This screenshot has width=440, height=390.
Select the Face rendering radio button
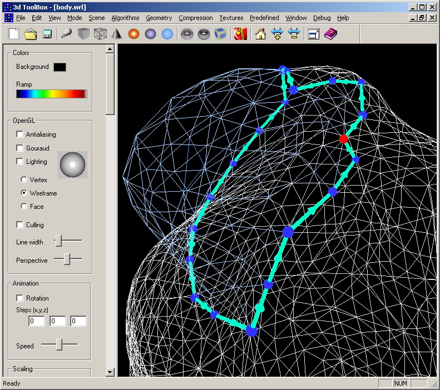(x=24, y=207)
